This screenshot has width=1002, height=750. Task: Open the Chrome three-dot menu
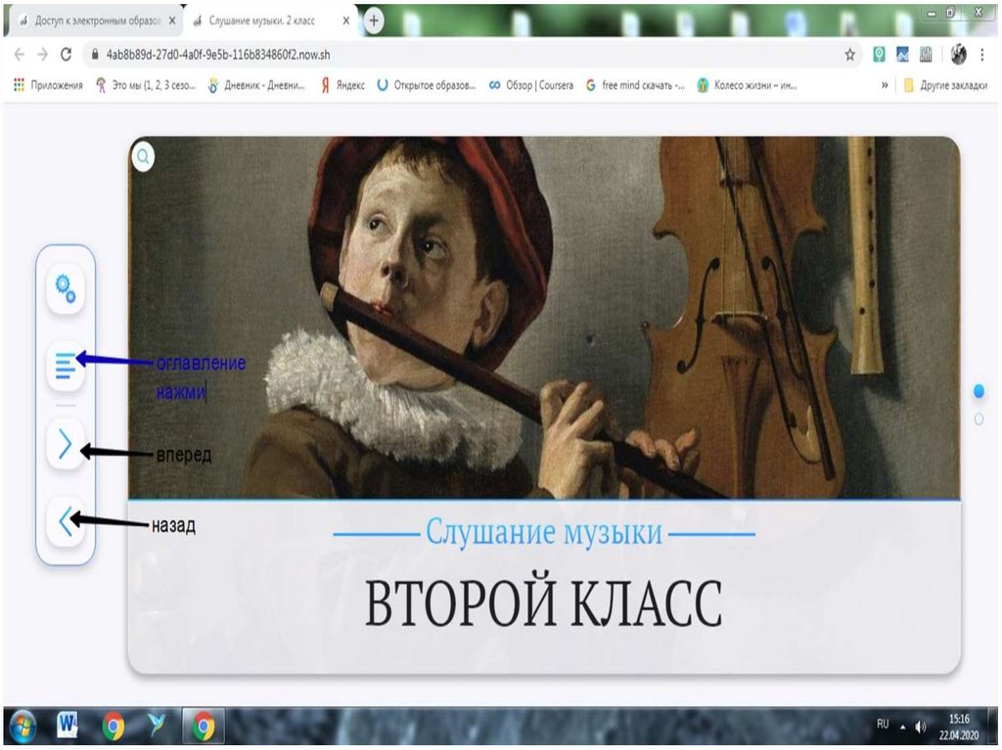982,55
